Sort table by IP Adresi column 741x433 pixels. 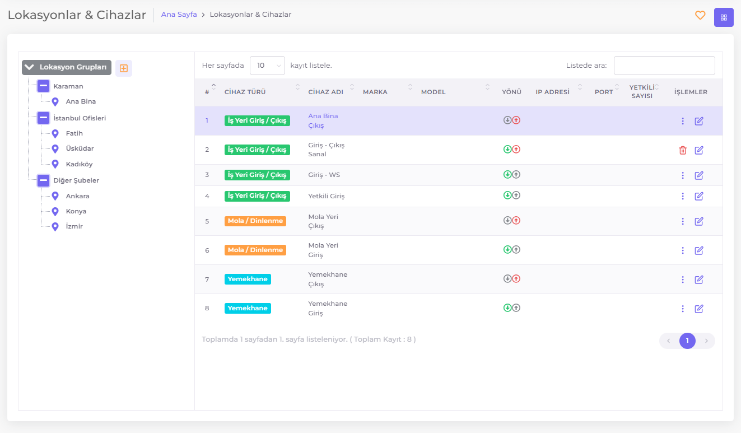[x=558, y=92]
